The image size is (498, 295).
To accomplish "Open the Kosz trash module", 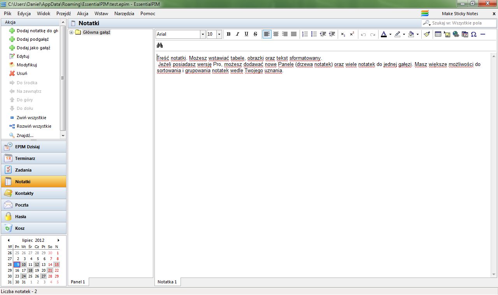I will point(33,228).
